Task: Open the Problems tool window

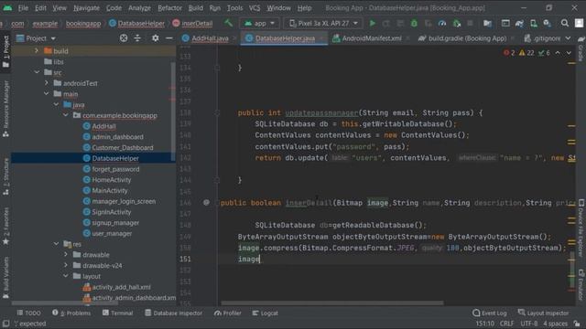Action: click(71, 313)
